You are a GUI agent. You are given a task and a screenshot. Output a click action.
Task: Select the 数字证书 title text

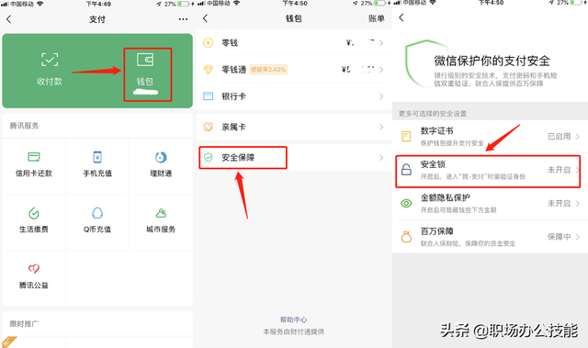(437, 130)
